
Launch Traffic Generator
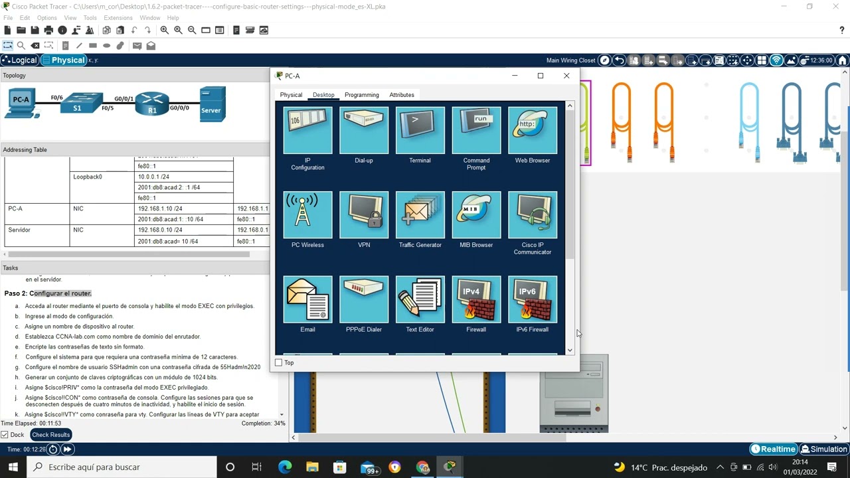click(x=420, y=214)
